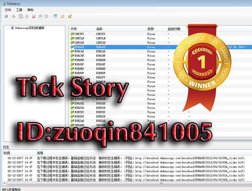Viewport: 252px width, 191px height.
Task: Click the symbol icon of row EURSGD
Action: [x=72, y=108]
